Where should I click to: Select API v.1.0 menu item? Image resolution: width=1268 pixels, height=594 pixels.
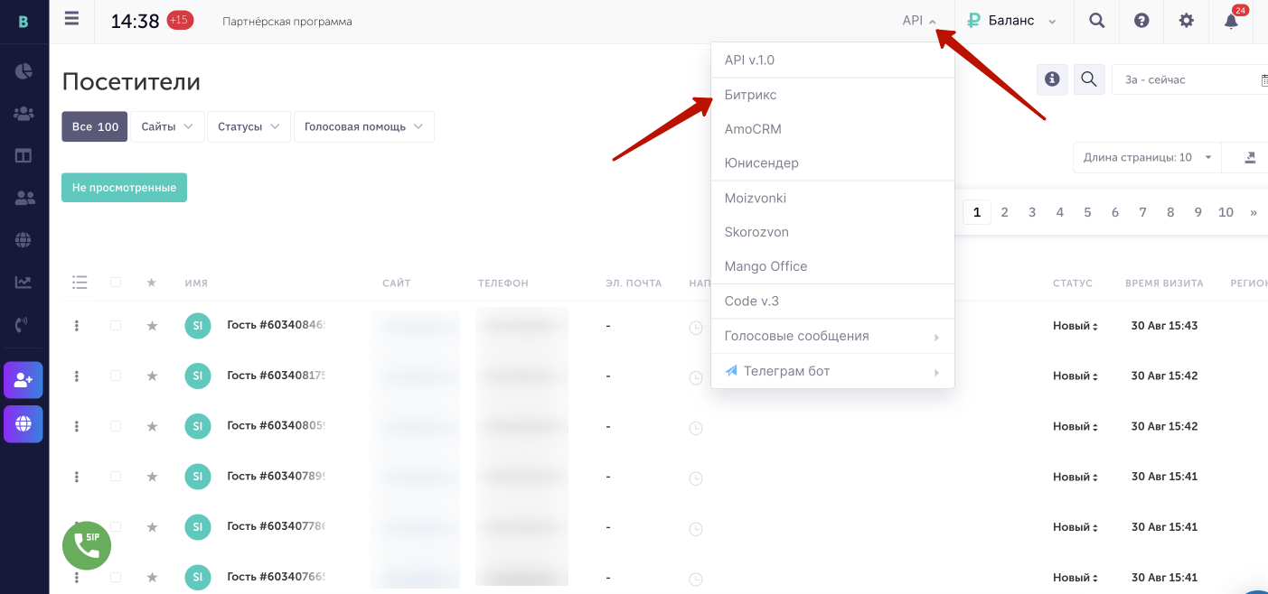pos(832,60)
